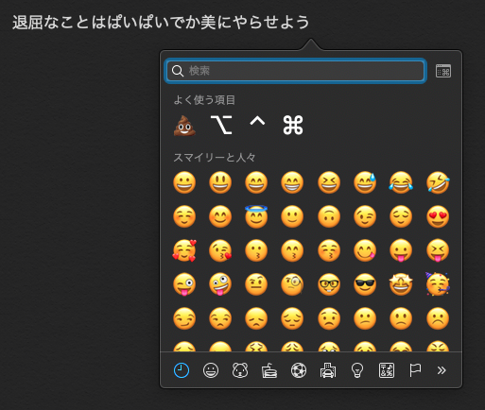
Task: Click the スマイリーと人々 section heading
Action: pos(215,157)
